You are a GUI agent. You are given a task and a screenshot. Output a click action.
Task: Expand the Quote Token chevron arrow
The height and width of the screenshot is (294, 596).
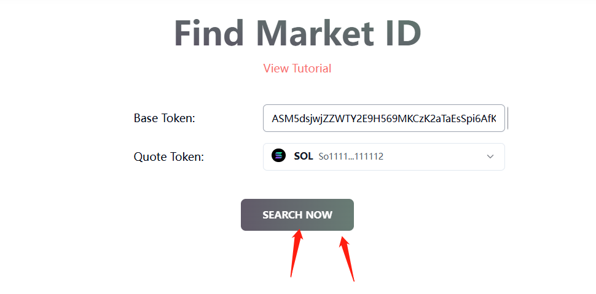click(x=490, y=157)
